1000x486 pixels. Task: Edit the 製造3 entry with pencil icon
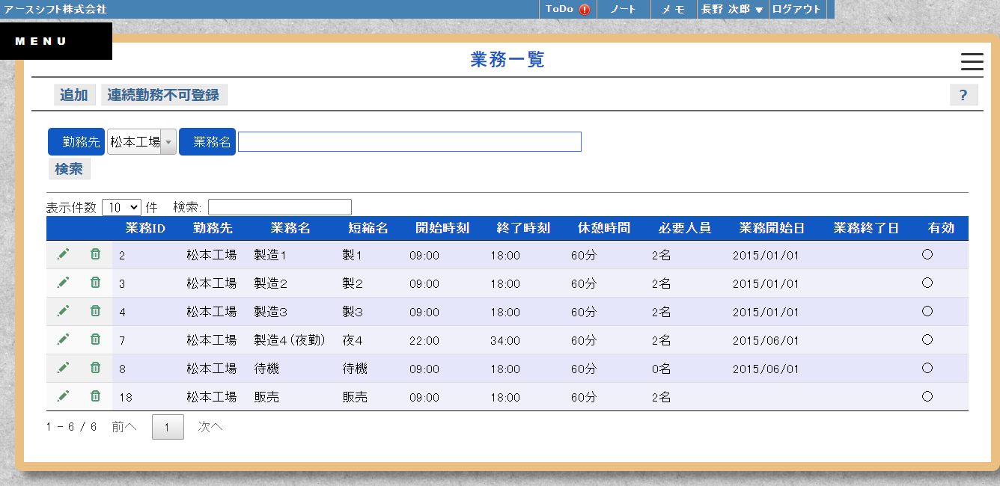click(x=63, y=311)
